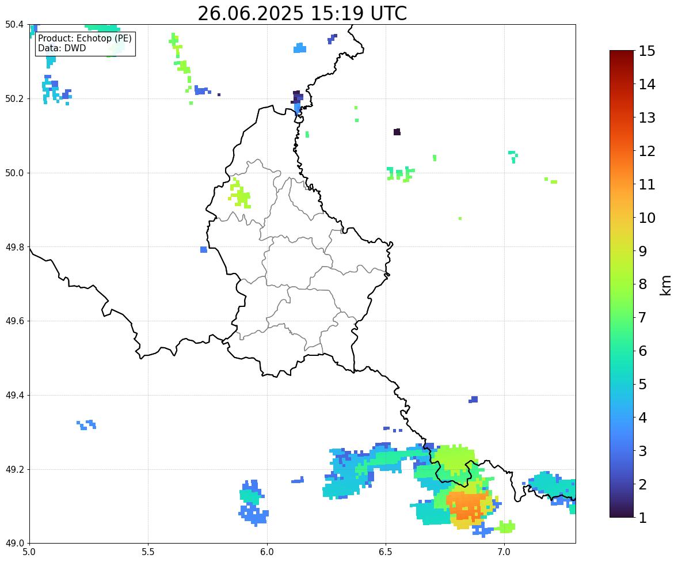Click colorbar tick label 4
678x562 pixels.
[x=643, y=417]
